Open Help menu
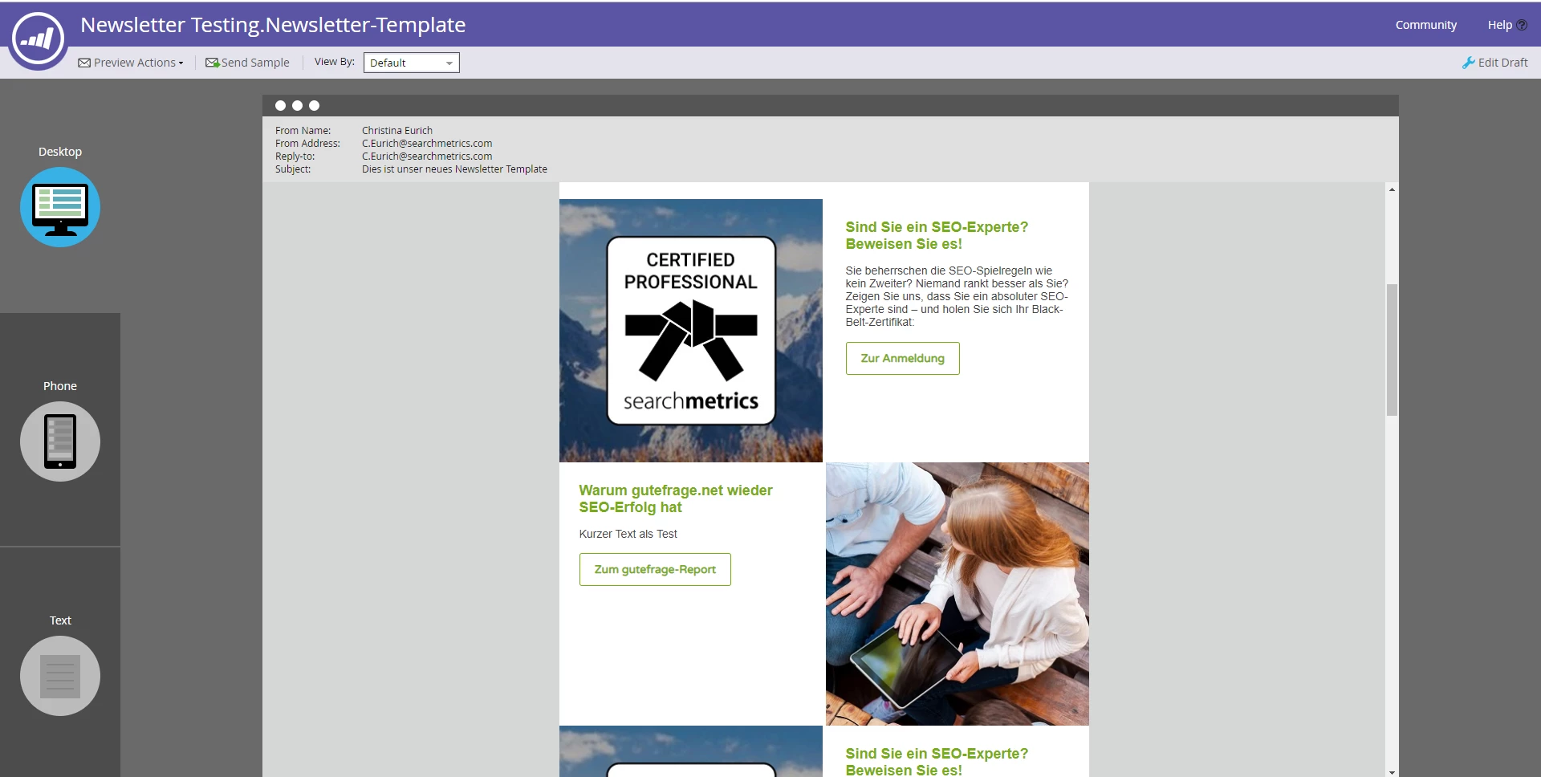 tap(1506, 25)
